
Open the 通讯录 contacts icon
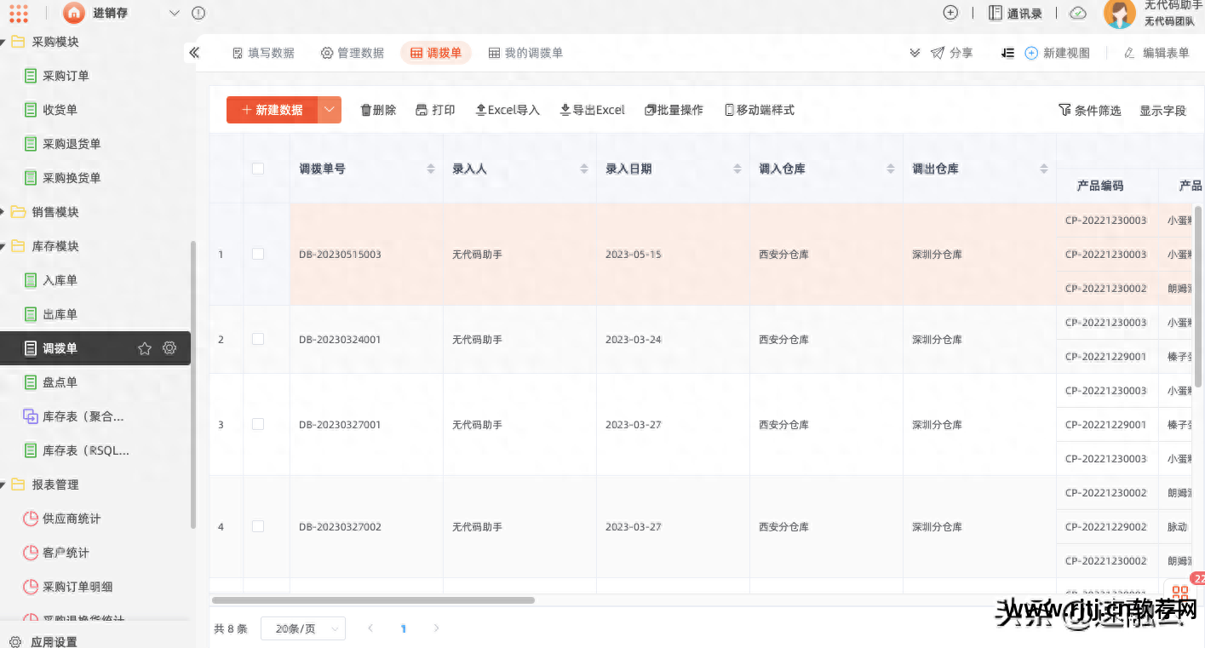point(996,13)
